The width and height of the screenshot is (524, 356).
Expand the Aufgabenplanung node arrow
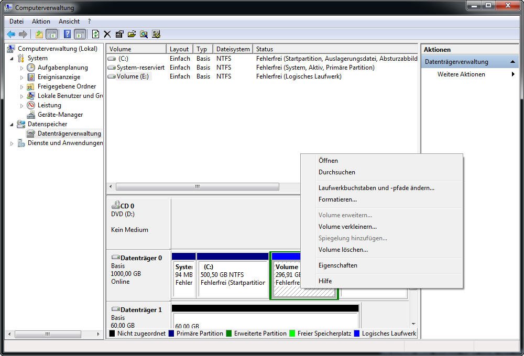point(21,68)
